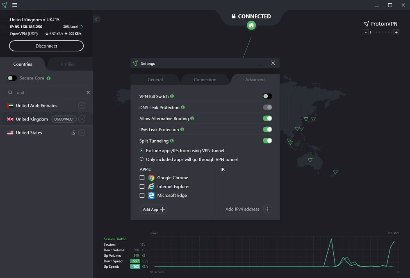Click the United Arab Emirates flag
The height and width of the screenshot is (278, 410).
coord(11,106)
